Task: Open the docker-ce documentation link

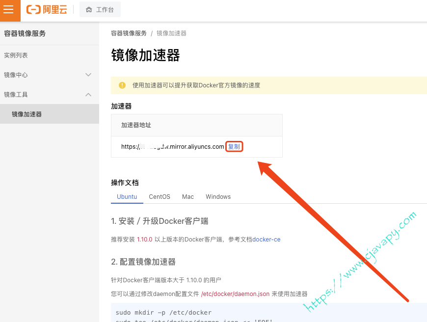Action: [x=267, y=240]
